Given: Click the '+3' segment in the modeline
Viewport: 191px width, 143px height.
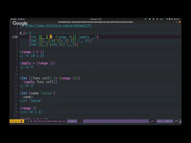Looking at the screenshot, I should (x=80, y=121).
